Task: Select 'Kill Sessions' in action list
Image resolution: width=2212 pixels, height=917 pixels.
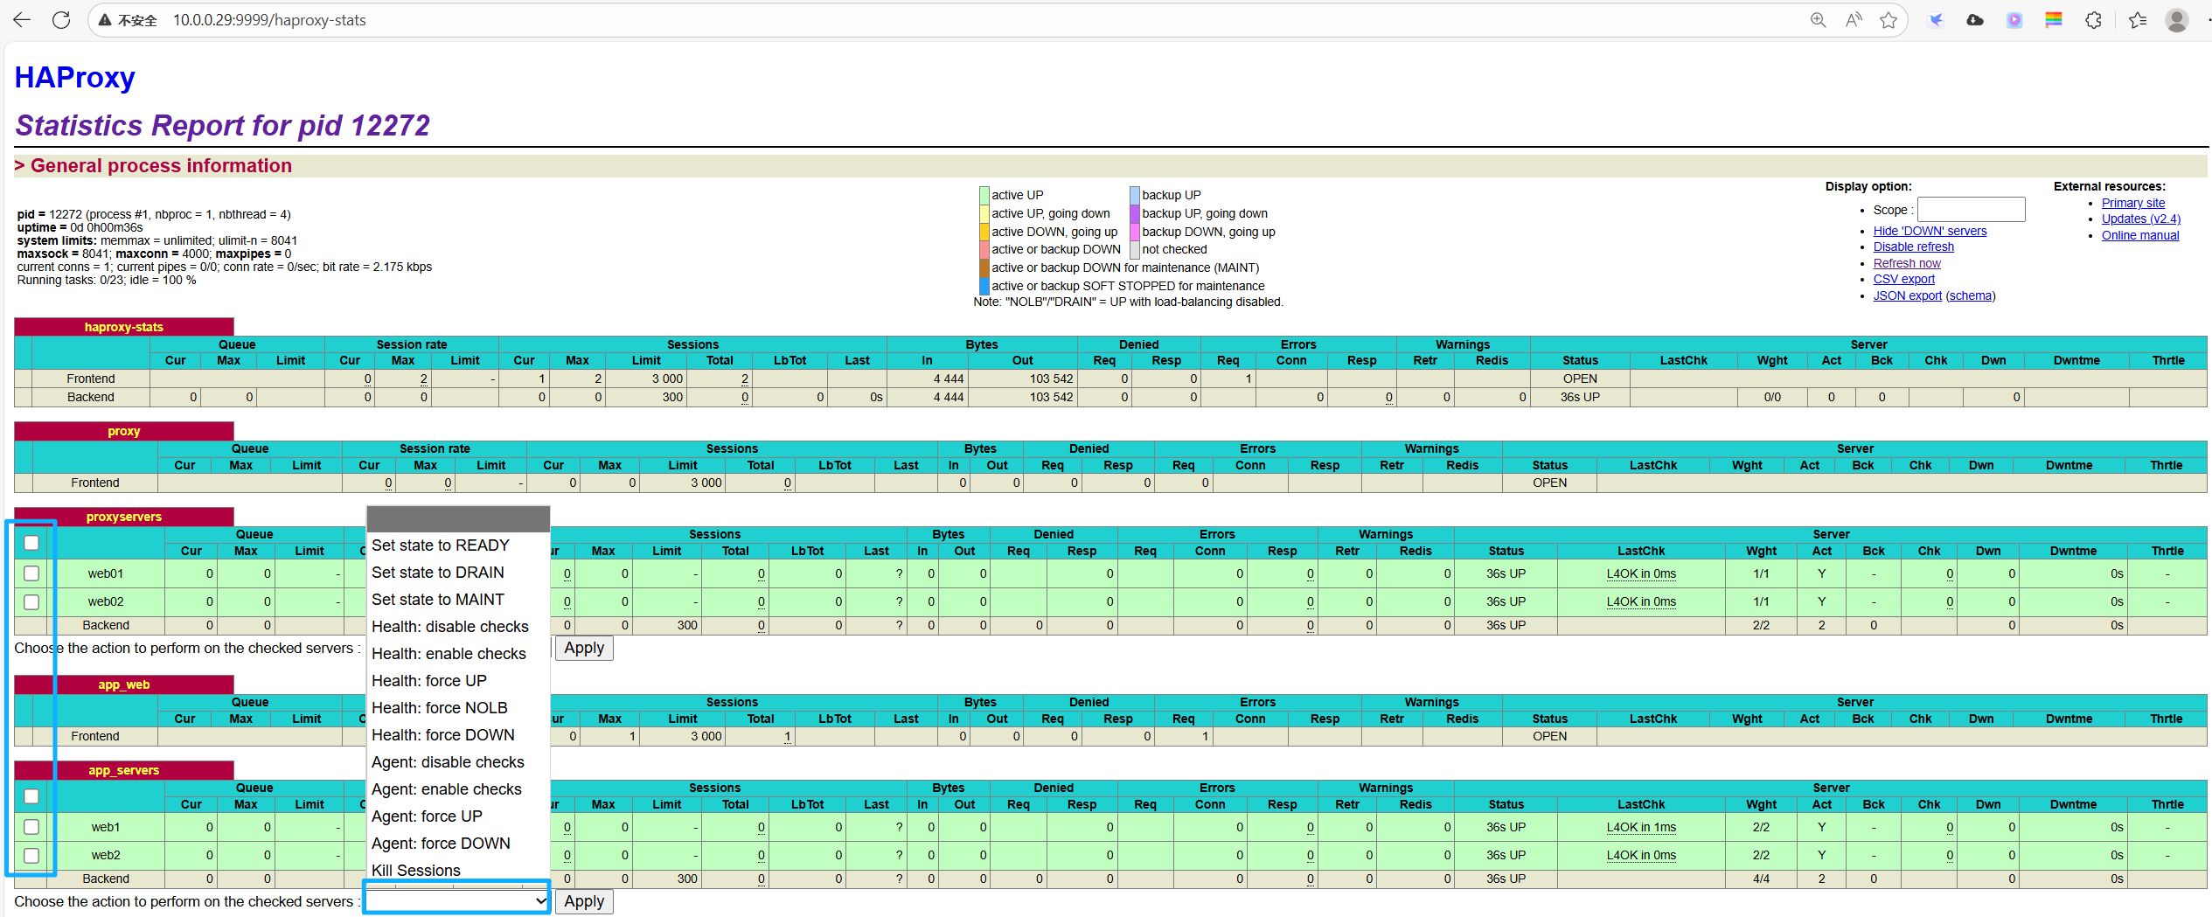Action: (416, 870)
